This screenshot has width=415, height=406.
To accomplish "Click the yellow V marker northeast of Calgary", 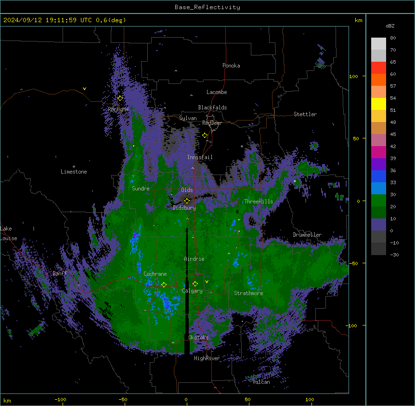I will pos(207,282).
